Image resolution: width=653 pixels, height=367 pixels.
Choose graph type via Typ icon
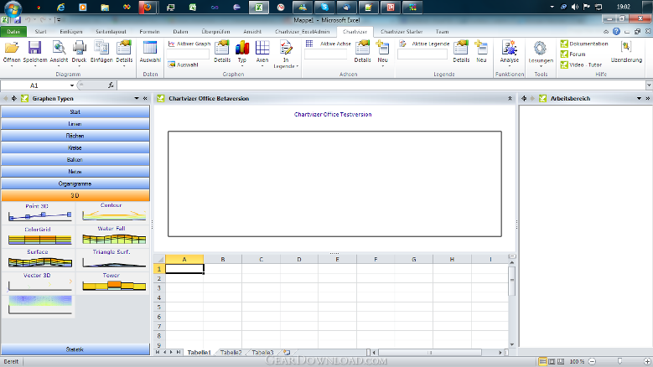pyautogui.click(x=242, y=52)
